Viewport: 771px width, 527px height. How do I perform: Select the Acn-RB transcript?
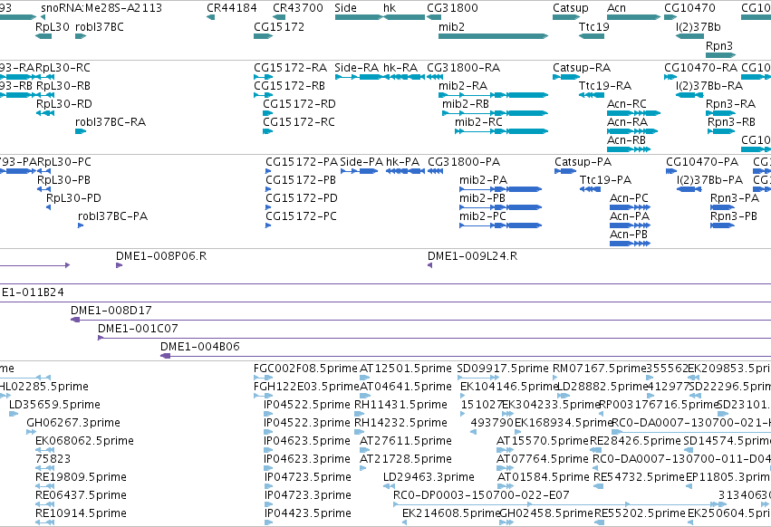click(629, 149)
